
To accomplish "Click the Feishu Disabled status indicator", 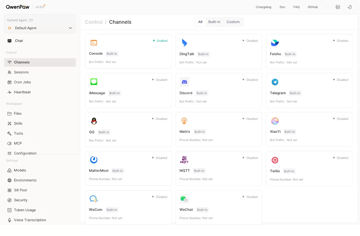I will pos(340,41).
